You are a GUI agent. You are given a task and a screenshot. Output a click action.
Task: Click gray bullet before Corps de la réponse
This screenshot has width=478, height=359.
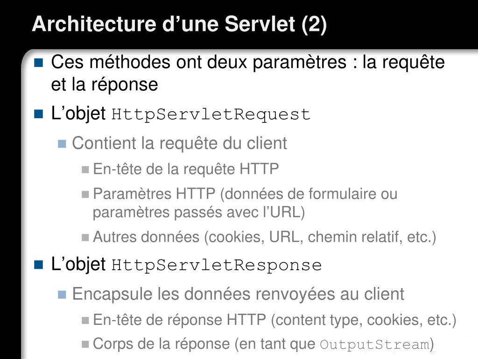point(85,345)
